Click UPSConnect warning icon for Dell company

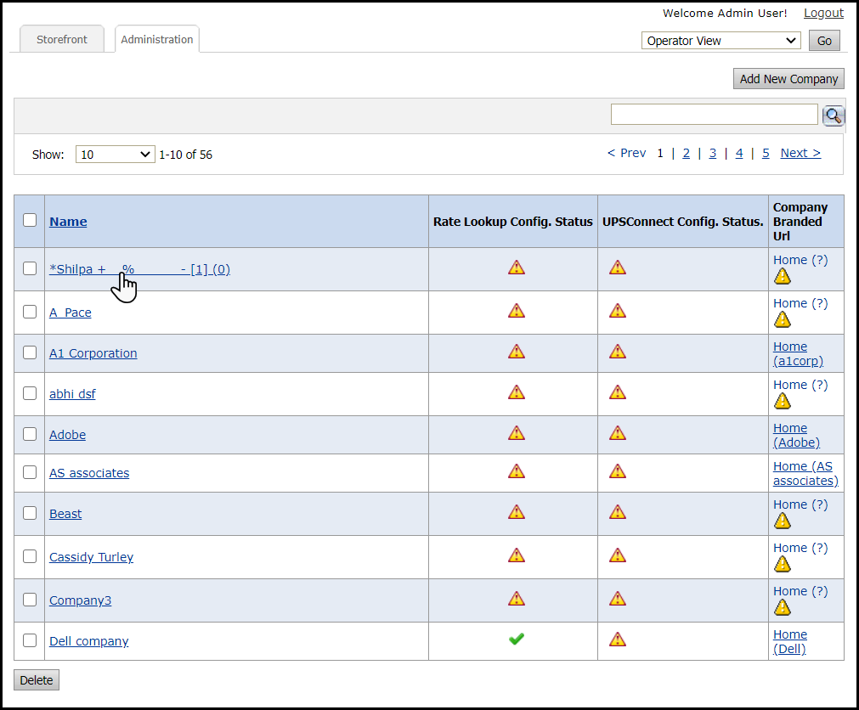tap(618, 640)
